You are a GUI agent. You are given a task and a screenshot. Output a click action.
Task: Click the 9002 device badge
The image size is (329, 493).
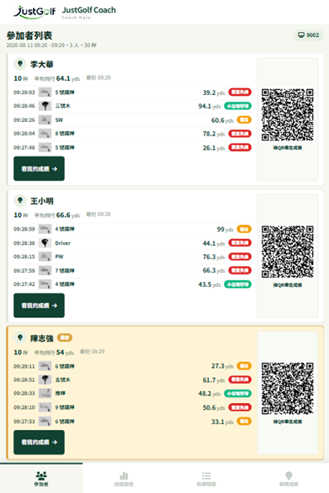click(x=308, y=34)
